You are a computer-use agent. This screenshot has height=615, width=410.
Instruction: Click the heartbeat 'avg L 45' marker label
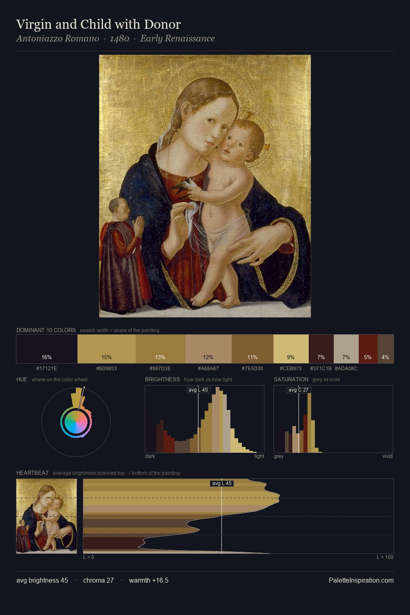222,483
